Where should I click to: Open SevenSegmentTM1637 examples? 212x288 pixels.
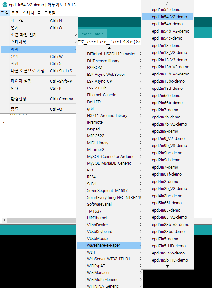[x=109, y=190]
